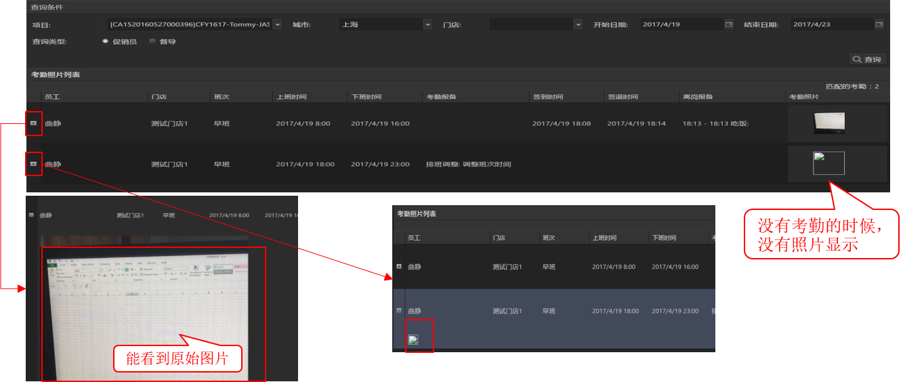Open the attendance photo thumbnail in the 8:00 row
This screenshot has width=903, height=382.
[x=828, y=123]
